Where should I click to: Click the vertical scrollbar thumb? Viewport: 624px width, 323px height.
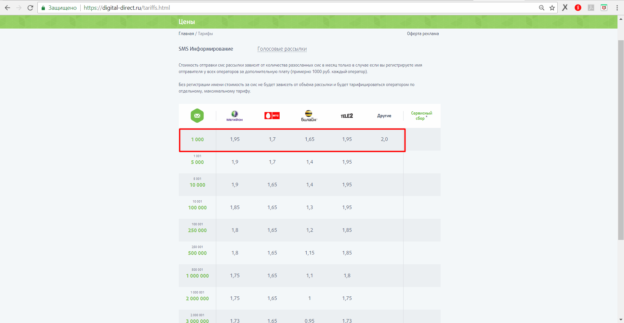tap(621, 140)
